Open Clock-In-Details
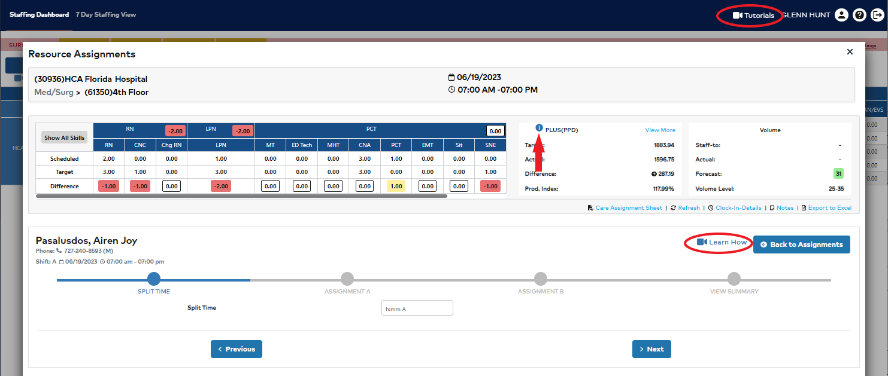The height and width of the screenshot is (376, 888). 738,208
